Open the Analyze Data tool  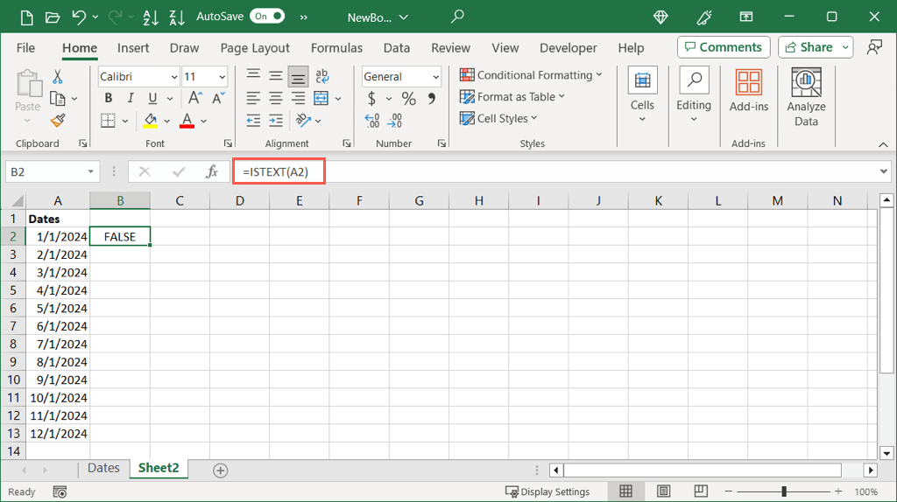806,97
